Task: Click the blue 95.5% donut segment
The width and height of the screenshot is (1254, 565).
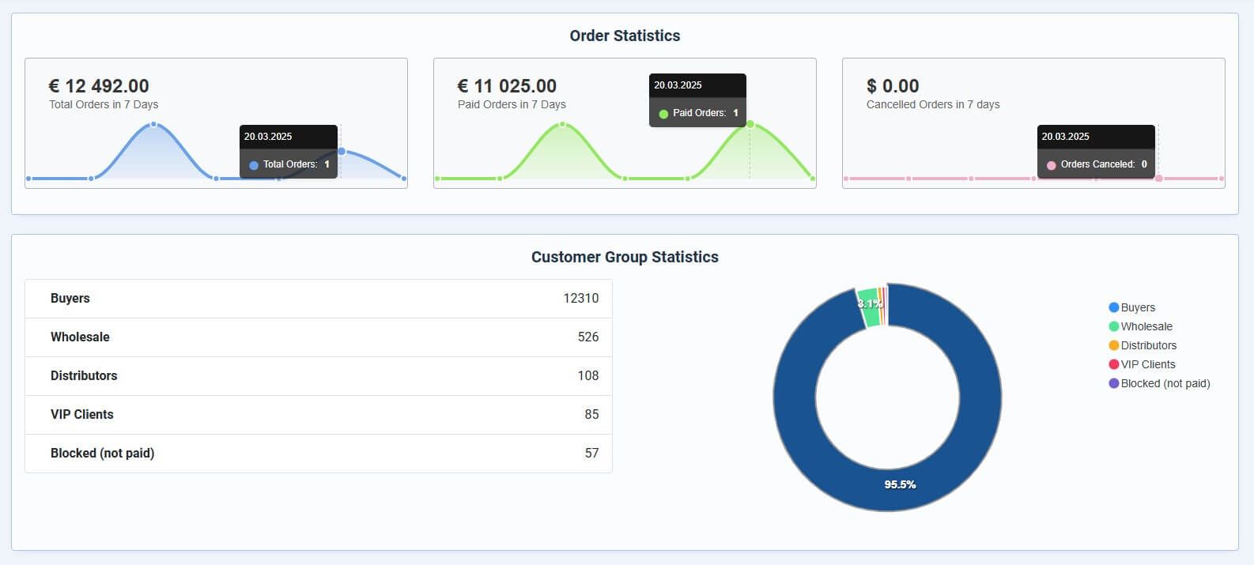Action: pyautogui.click(x=900, y=484)
